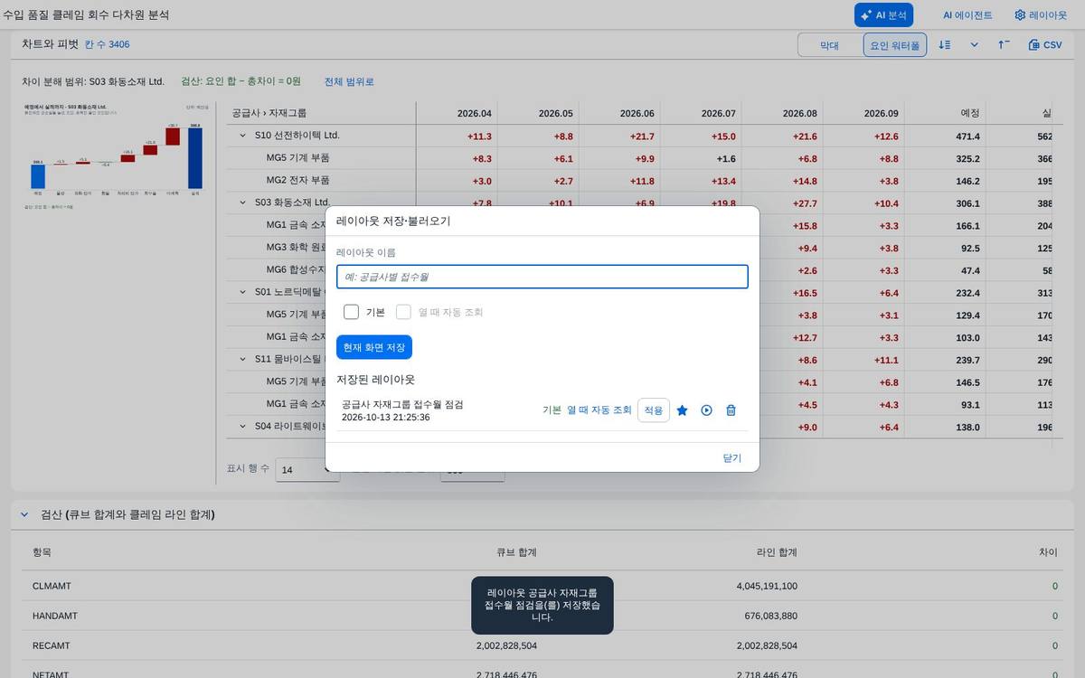Click the sort descending icon

point(944,45)
